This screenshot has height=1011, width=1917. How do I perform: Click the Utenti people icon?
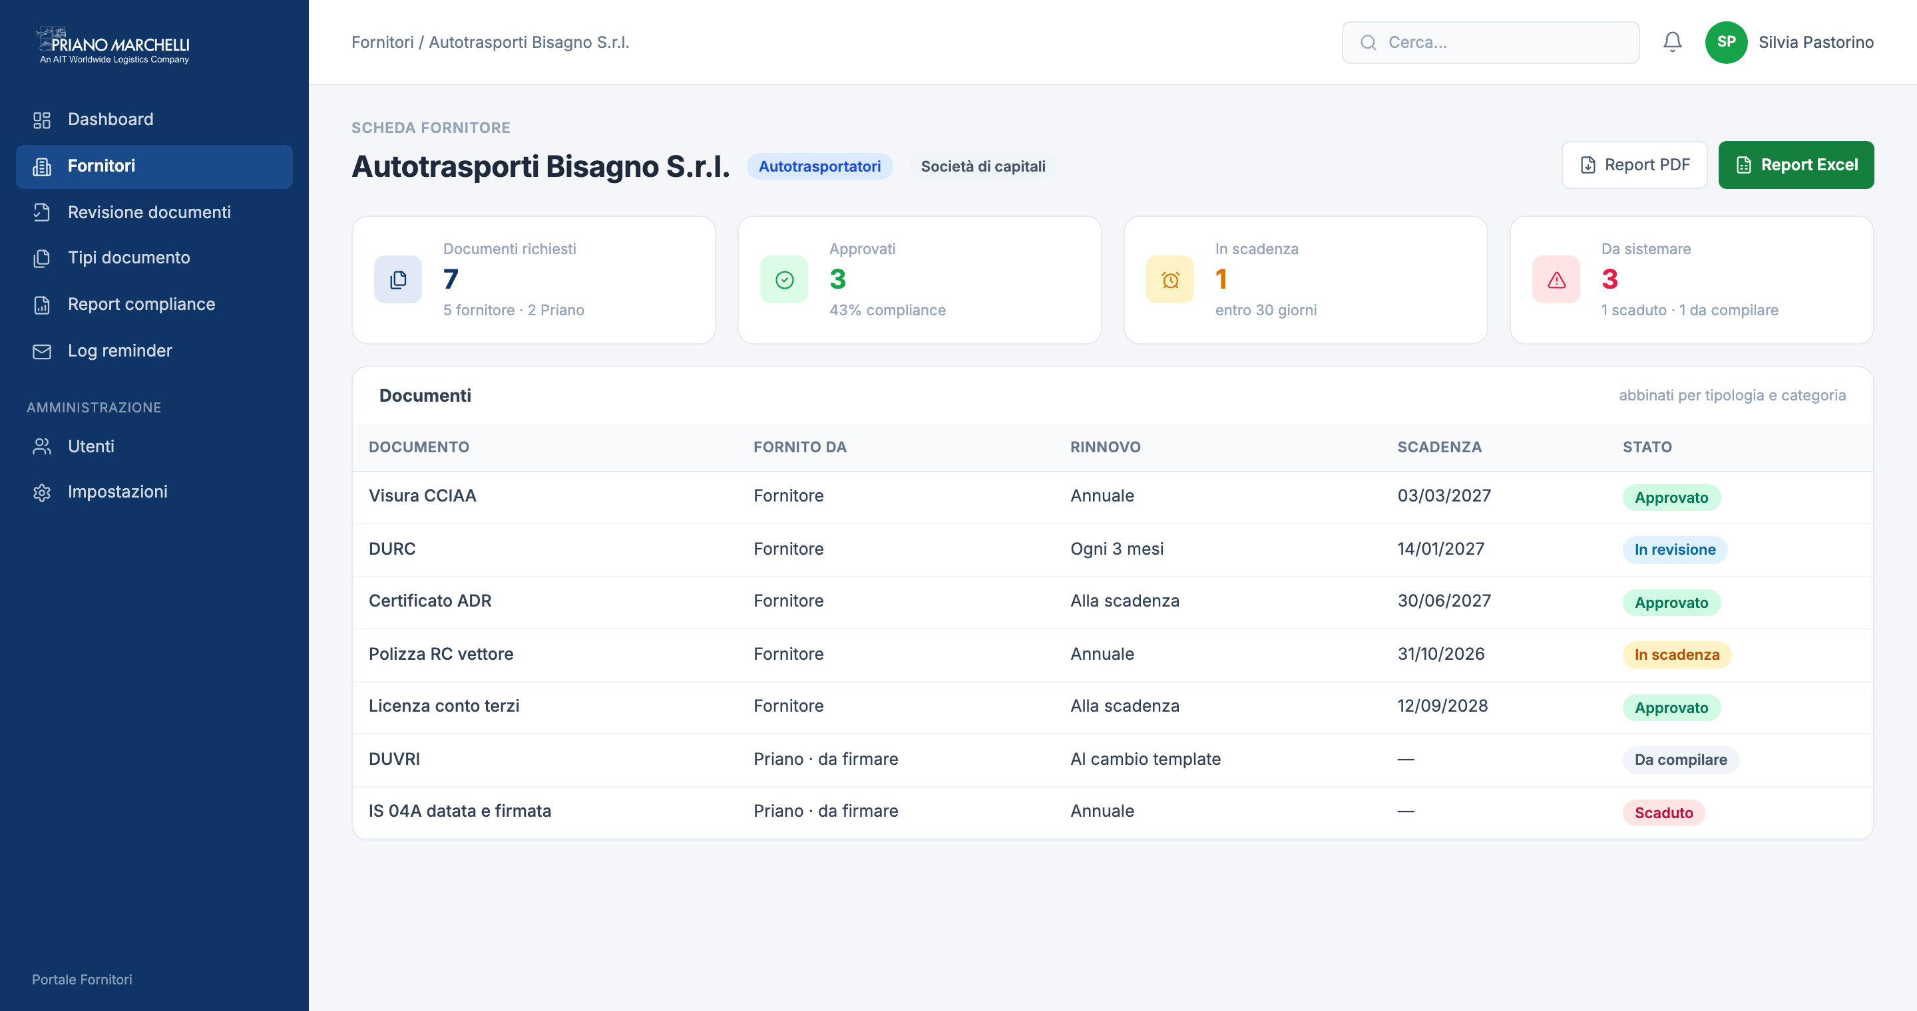pos(42,446)
